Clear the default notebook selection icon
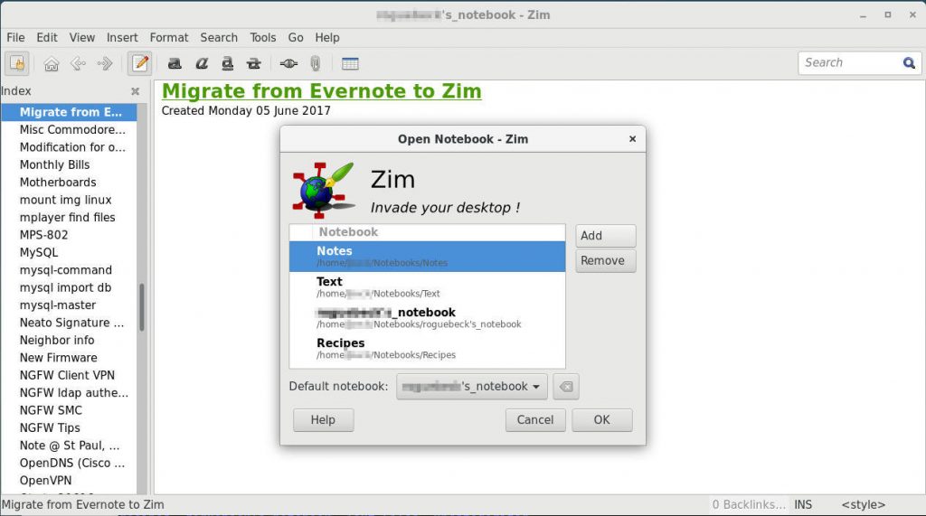 pyautogui.click(x=566, y=387)
